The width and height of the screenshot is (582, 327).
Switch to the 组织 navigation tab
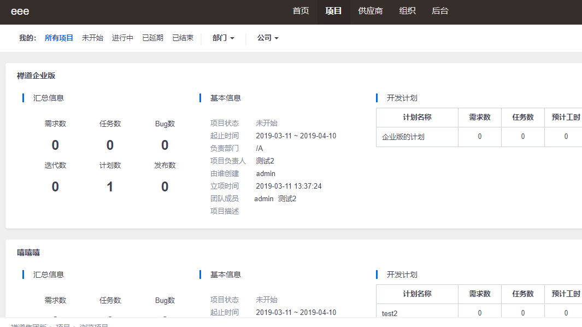pos(407,11)
